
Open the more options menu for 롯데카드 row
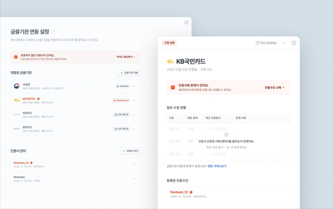(x=134, y=129)
